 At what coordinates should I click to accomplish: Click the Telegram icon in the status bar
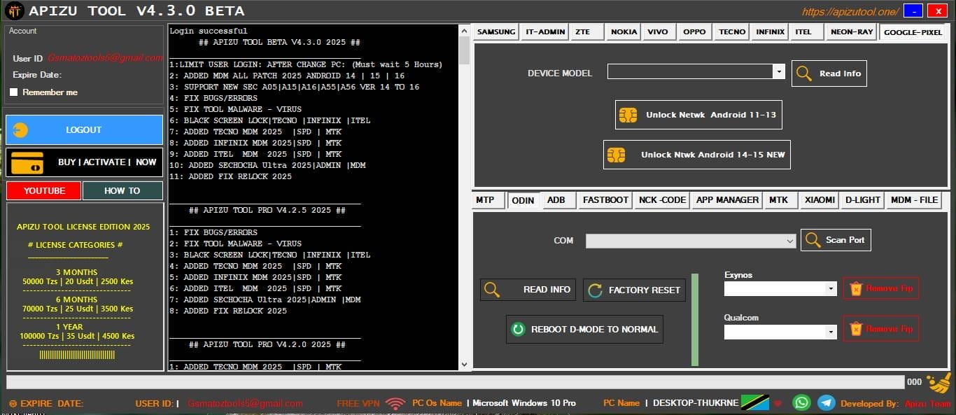827,402
